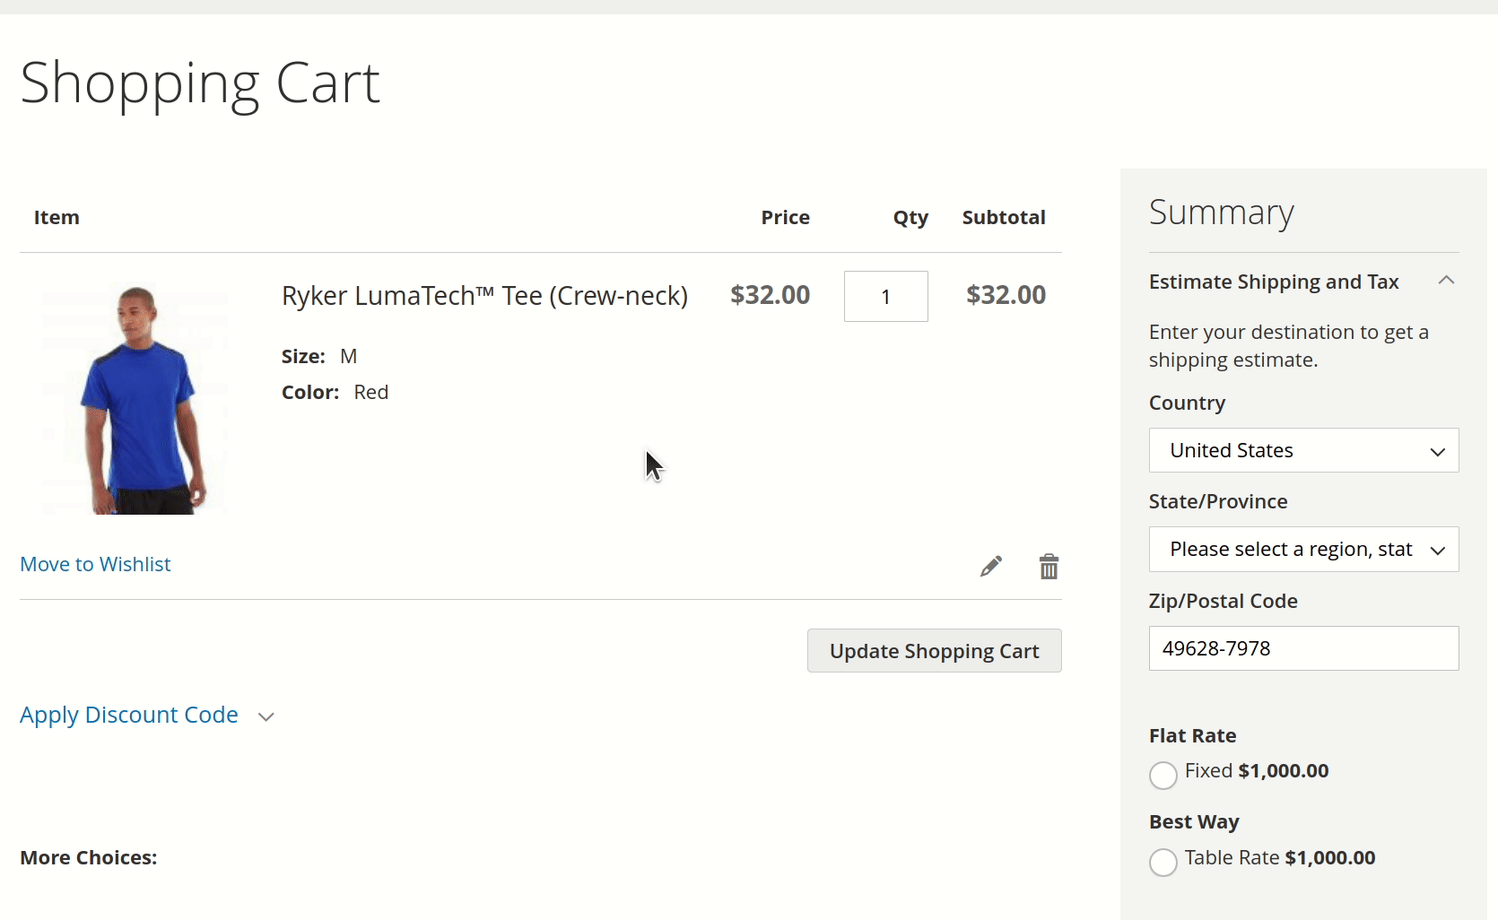Toggle the Estimate Shipping and Tax heading
Screen dimensions: 1498x920
1274,282
